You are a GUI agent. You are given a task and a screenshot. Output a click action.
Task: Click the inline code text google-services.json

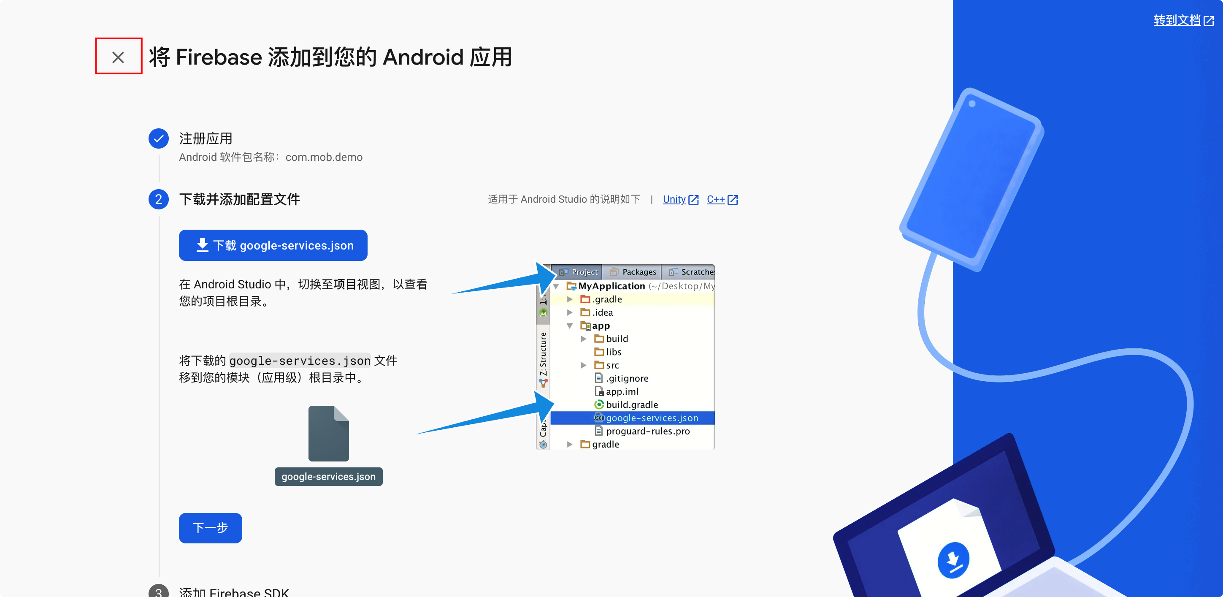coord(300,361)
